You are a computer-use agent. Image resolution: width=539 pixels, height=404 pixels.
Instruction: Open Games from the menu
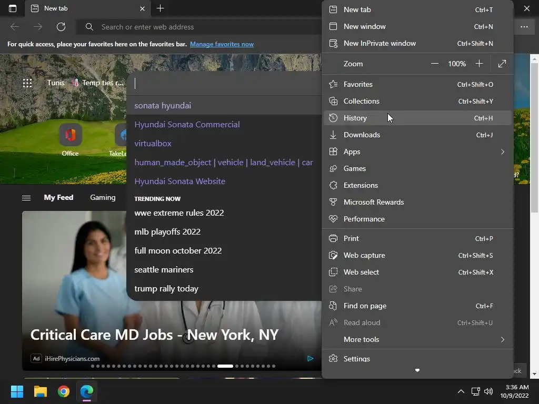point(417,168)
